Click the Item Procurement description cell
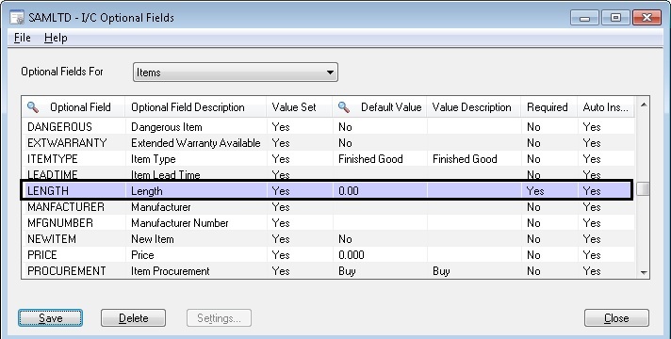 196,271
